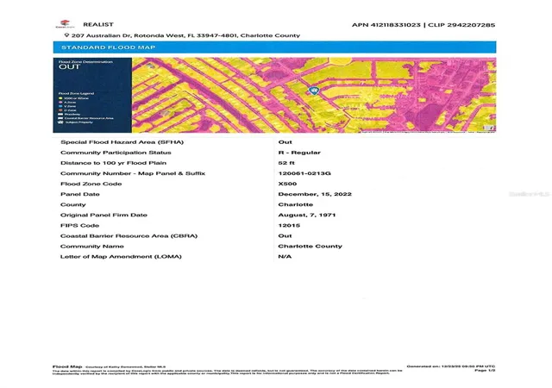
Task: Click the yellow X500 zone legend swatch
Action: coord(60,98)
